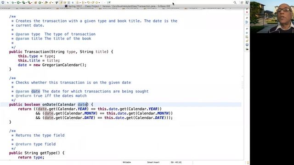Open the Coverage button dropdown arrow
Image resolution: width=294 pixels, height=165 pixels.
[26, 3]
